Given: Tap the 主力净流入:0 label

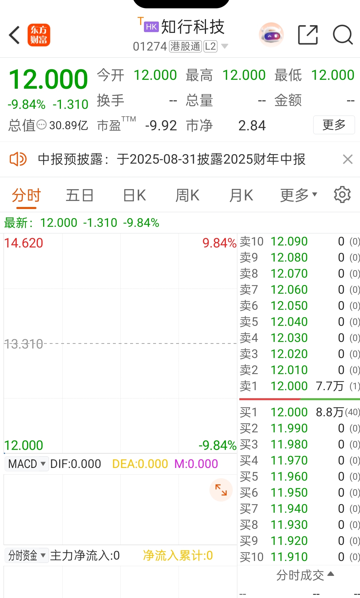Looking at the screenshot, I should pos(85,556).
